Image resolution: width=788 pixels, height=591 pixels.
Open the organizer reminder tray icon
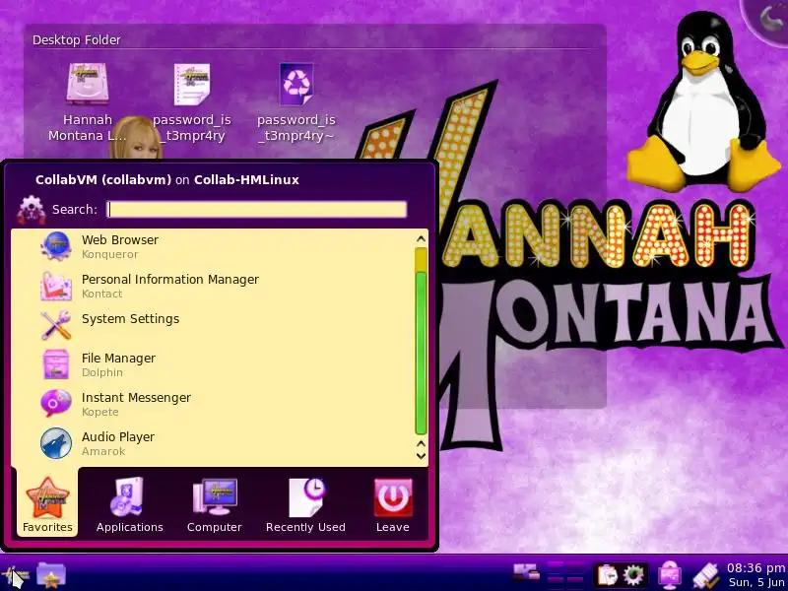[x=706, y=576]
